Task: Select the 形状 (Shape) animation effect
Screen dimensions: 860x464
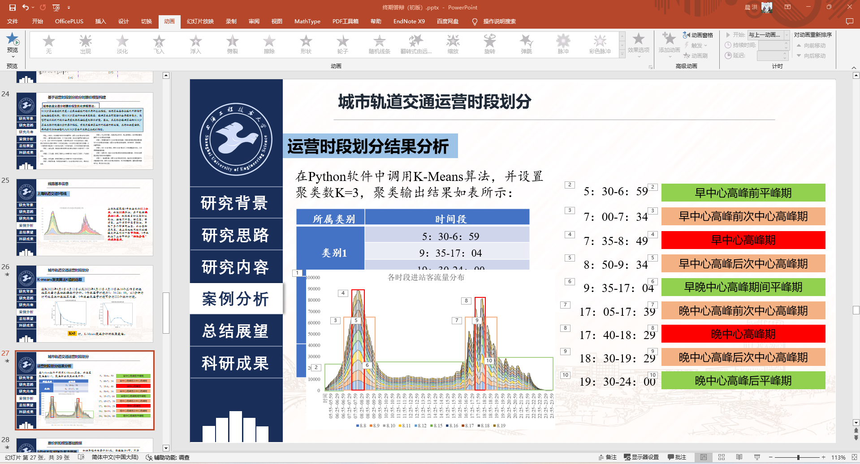Action: pyautogui.click(x=306, y=44)
